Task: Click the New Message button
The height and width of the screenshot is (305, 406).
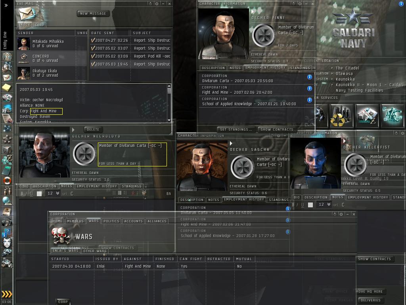Action: tap(93, 14)
